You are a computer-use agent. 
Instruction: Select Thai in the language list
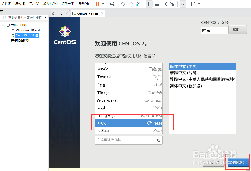129,85
